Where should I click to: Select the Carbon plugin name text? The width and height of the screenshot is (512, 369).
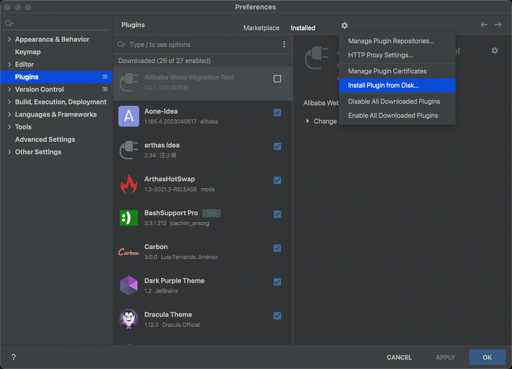[156, 247]
